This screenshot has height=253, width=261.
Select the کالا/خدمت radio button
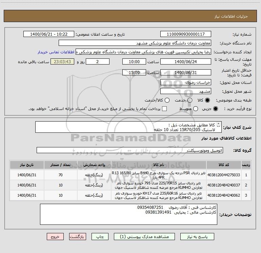[167, 100]
